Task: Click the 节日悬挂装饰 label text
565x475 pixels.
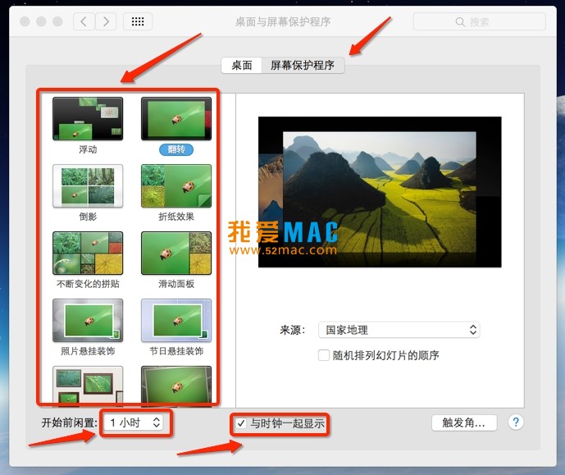Action: pos(176,351)
